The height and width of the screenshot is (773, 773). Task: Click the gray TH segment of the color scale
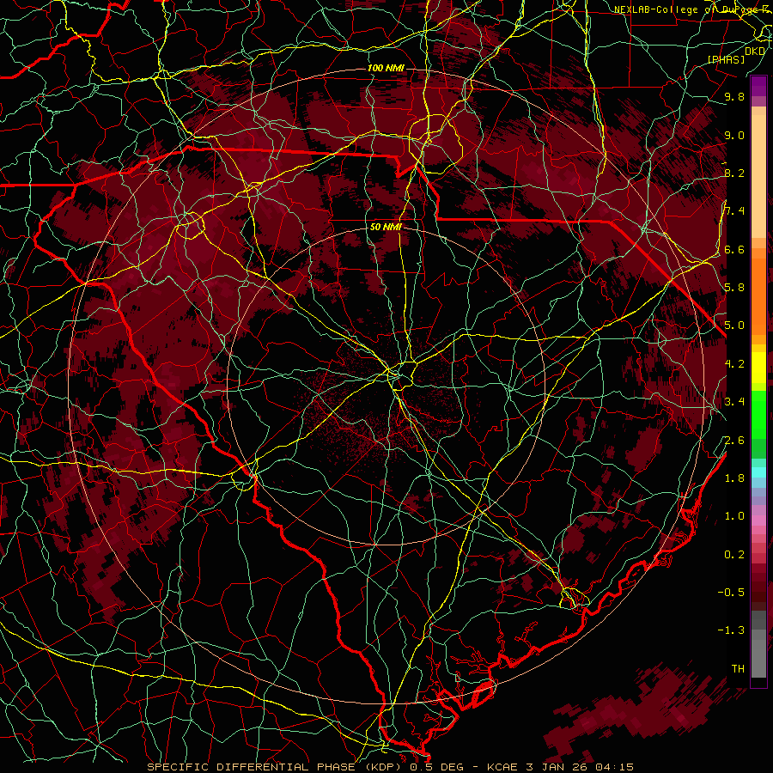pyautogui.click(x=758, y=659)
